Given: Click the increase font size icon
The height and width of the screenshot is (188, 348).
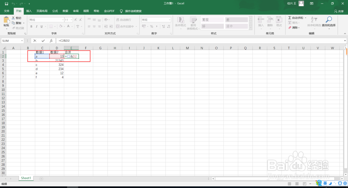Looking at the screenshot, I should pyautogui.click(x=76, y=20).
